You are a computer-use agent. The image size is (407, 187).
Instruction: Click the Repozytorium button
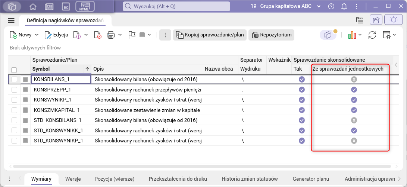click(x=272, y=35)
